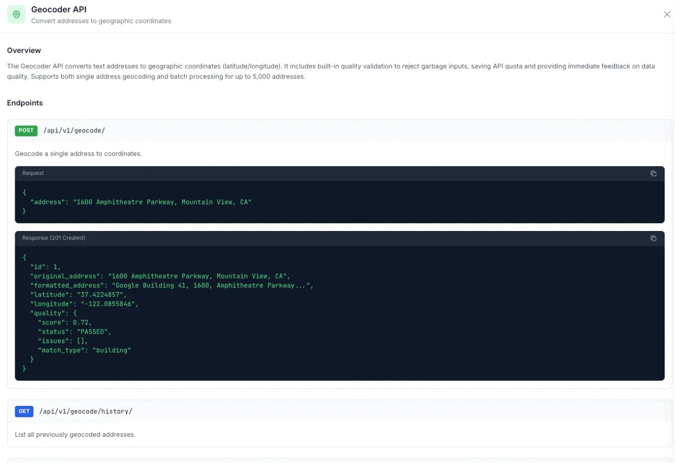Close the Geocoder API documentation panel
The image size is (675, 463).
[667, 14]
